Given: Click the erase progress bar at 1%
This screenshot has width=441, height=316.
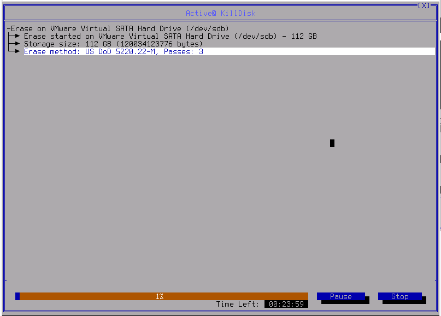Looking at the screenshot, I should [x=162, y=296].
